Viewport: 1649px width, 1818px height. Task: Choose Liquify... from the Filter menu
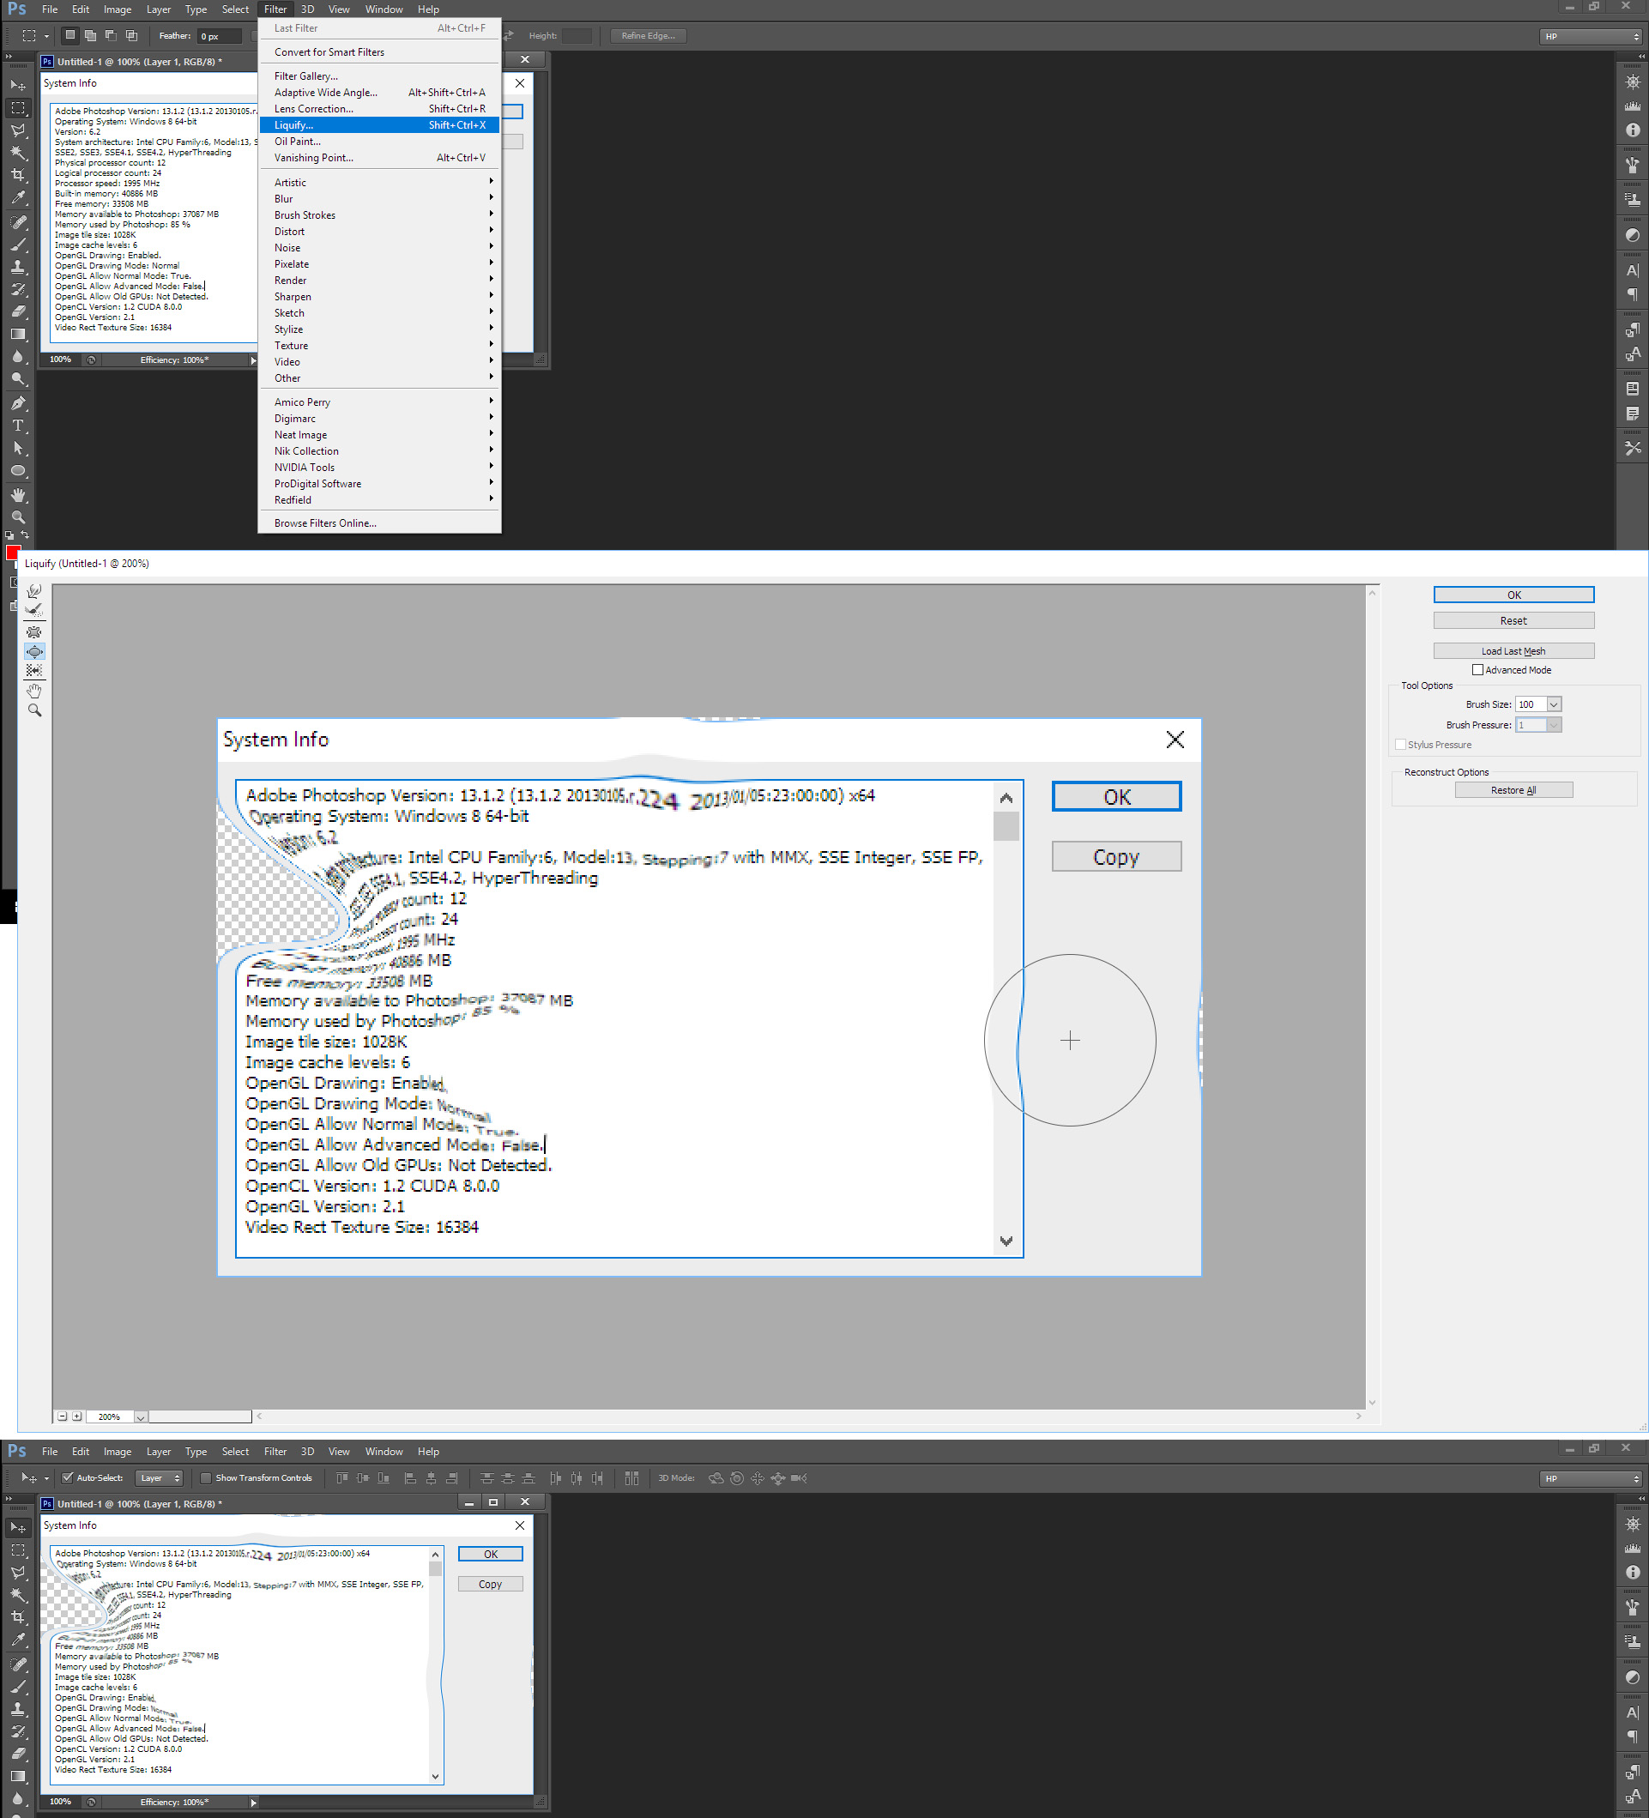pos(379,125)
